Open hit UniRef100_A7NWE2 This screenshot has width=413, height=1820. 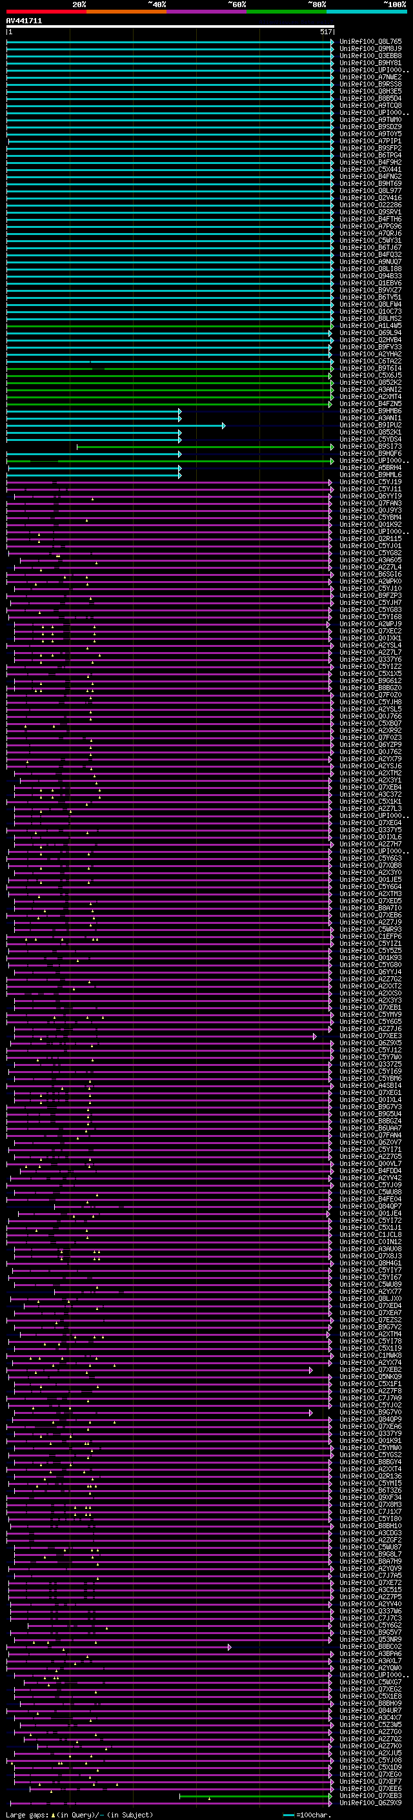[x=370, y=77]
